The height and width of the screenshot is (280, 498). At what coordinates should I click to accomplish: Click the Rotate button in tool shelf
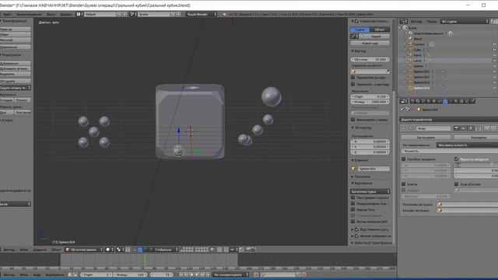pyautogui.click(x=16, y=34)
